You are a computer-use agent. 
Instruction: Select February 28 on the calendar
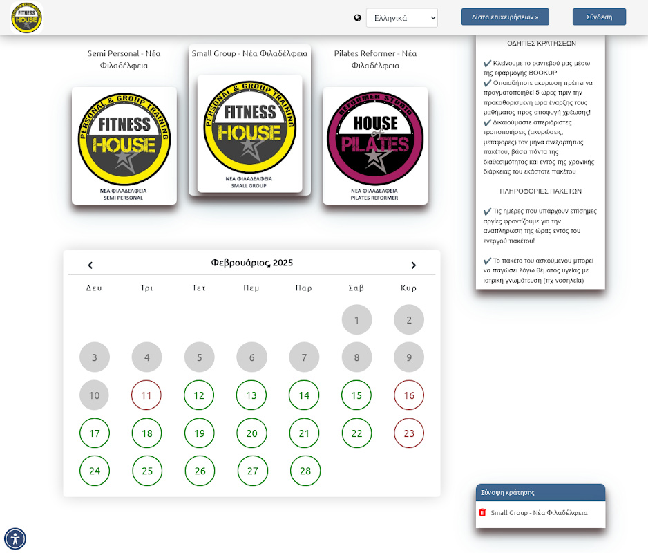(305, 471)
